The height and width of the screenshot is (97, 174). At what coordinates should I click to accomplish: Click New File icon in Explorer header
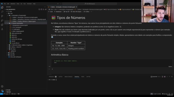(39, 9)
